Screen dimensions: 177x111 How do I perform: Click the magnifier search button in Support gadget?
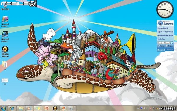(x=172, y=43)
